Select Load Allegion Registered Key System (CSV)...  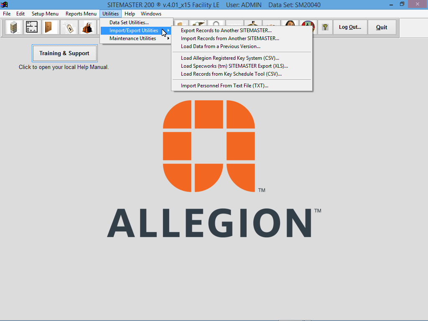(242, 58)
